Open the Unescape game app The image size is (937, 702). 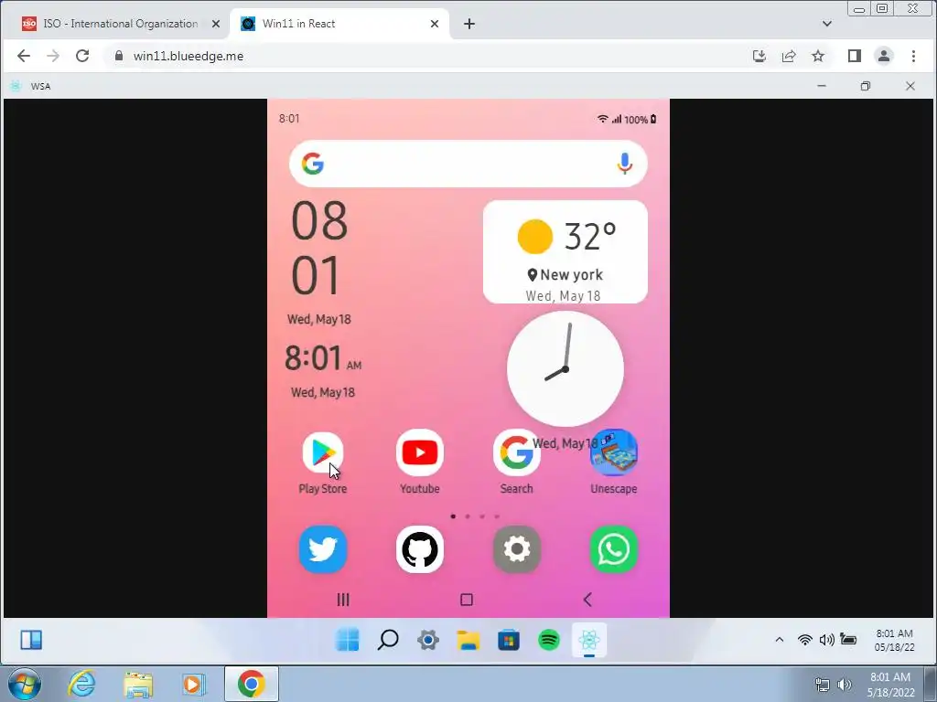tap(614, 452)
